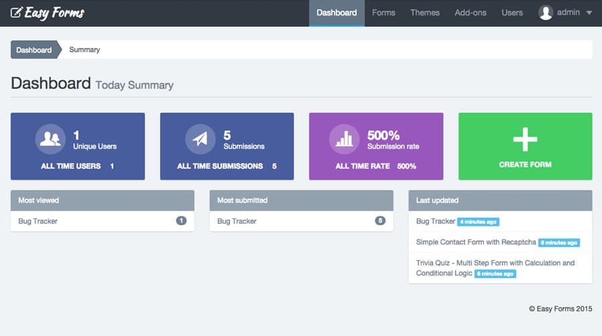The width and height of the screenshot is (602, 336).
Task: Open the Forms menu
Action: [383, 13]
